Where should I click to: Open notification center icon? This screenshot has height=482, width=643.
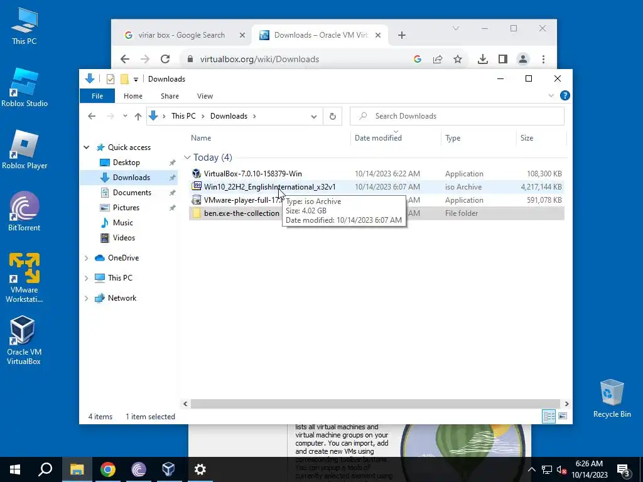point(624,469)
